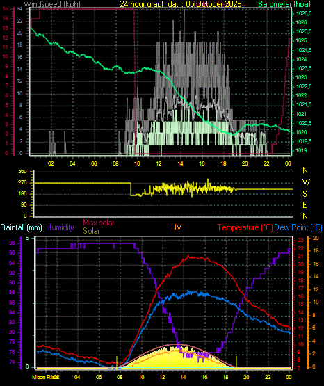This screenshot has width=324, height=386.
Task: Click hour 20 on the bottom graph axis
Action: (246, 377)
